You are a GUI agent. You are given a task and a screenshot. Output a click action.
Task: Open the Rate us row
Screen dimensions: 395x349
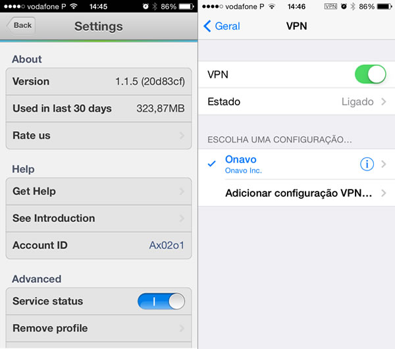(99, 136)
